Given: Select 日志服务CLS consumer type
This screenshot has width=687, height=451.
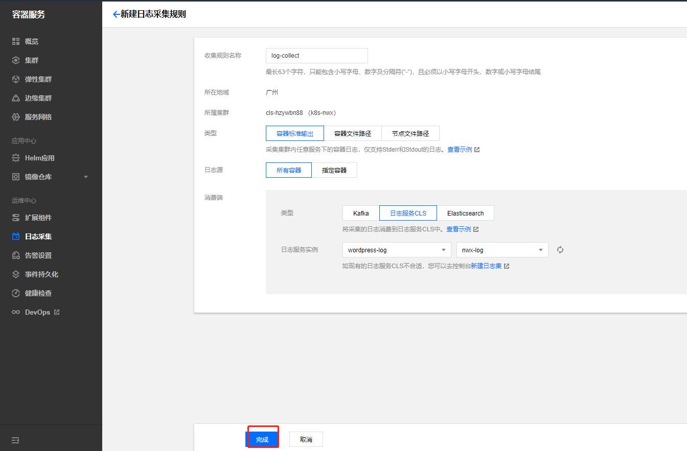Looking at the screenshot, I should coord(408,213).
